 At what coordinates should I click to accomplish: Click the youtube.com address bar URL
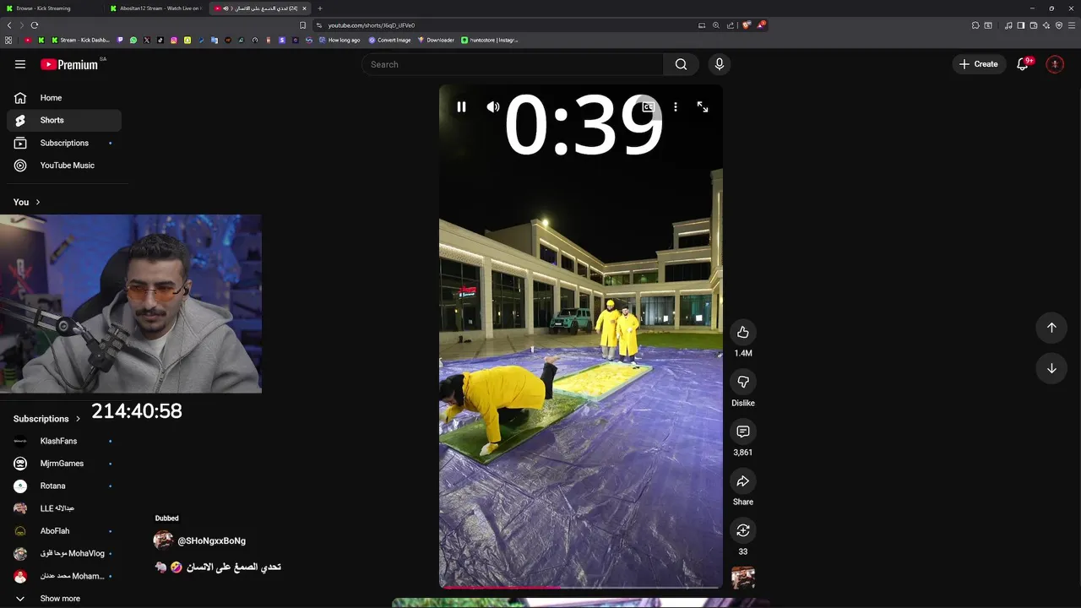point(372,25)
